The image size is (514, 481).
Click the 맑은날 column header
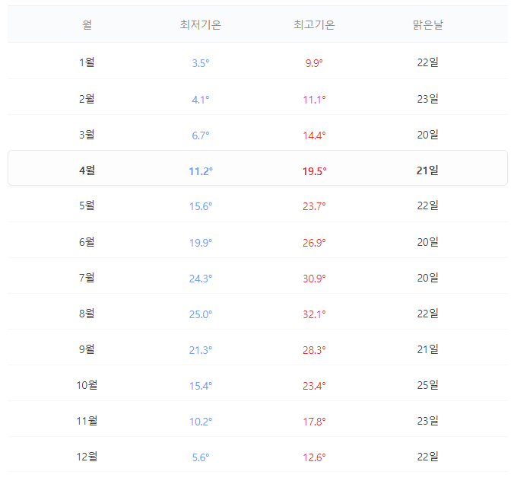pos(428,24)
